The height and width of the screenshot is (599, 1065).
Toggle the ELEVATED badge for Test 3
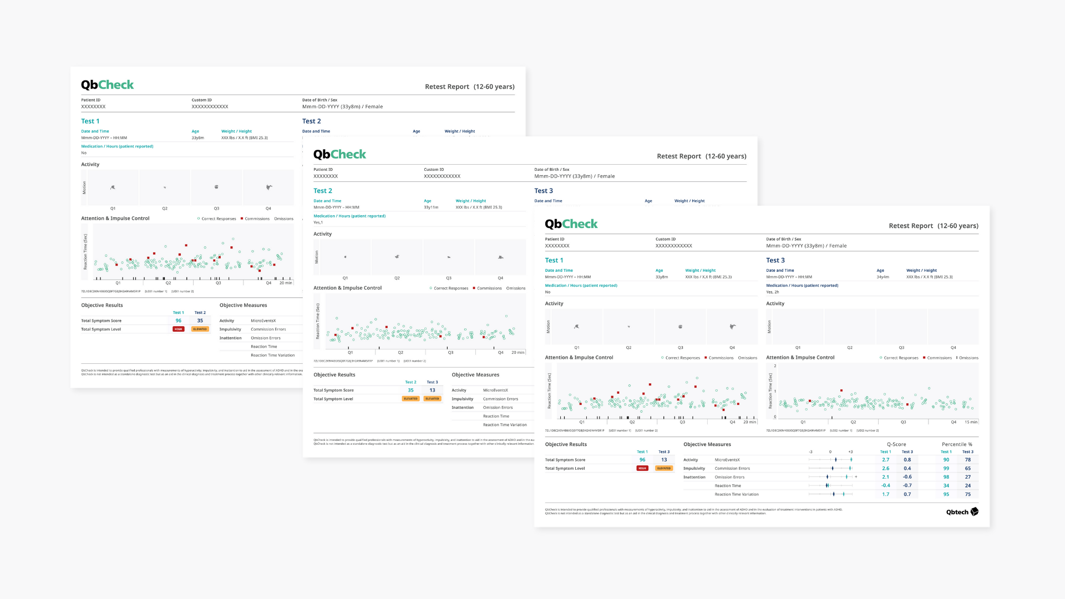(663, 468)
